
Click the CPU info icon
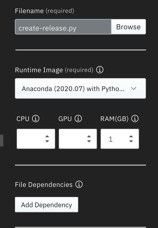[36, 118]
